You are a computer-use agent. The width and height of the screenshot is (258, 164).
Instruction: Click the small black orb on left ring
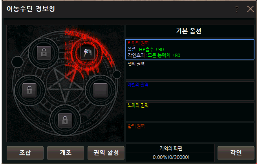coord(17,62)
